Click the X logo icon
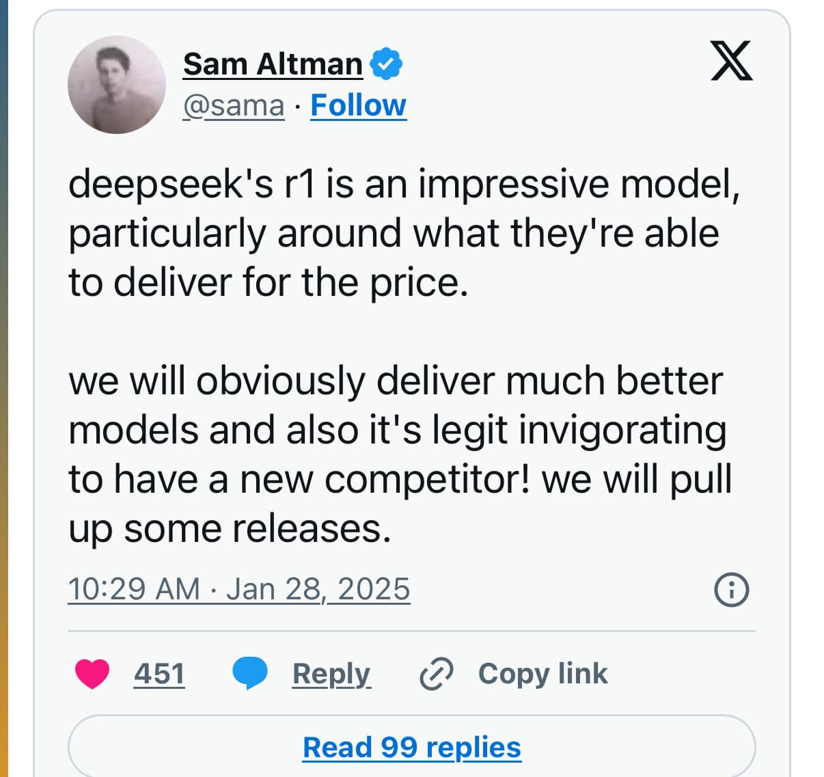This screenshot has width=824, height=777. click(x=731, y=61)
